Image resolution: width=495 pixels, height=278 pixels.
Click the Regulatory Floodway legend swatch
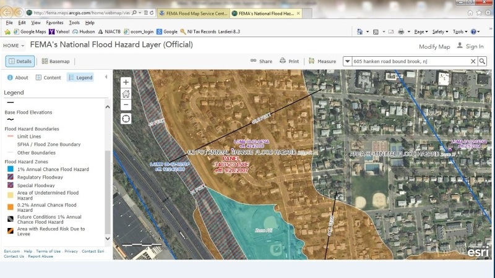click(11, 177)
